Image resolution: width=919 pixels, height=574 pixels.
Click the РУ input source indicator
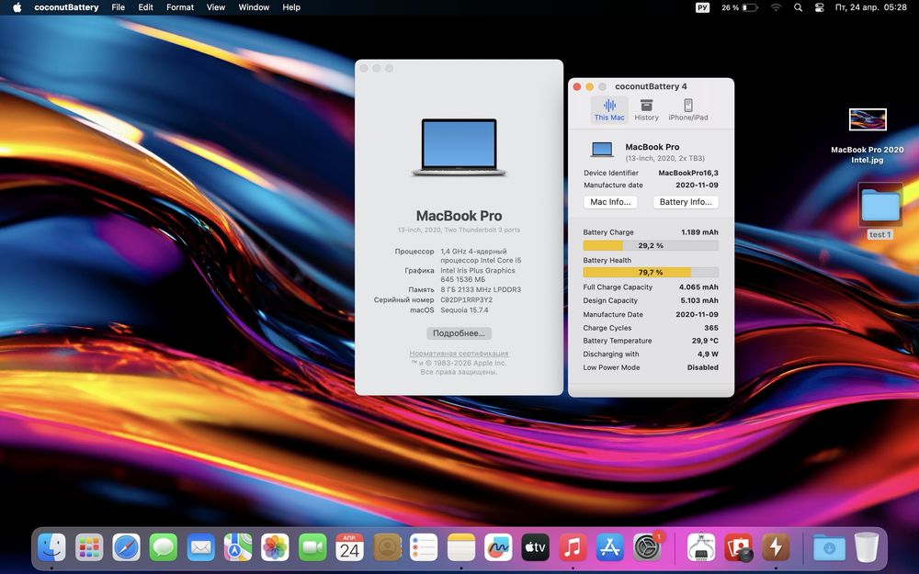[x=702, y=7]
